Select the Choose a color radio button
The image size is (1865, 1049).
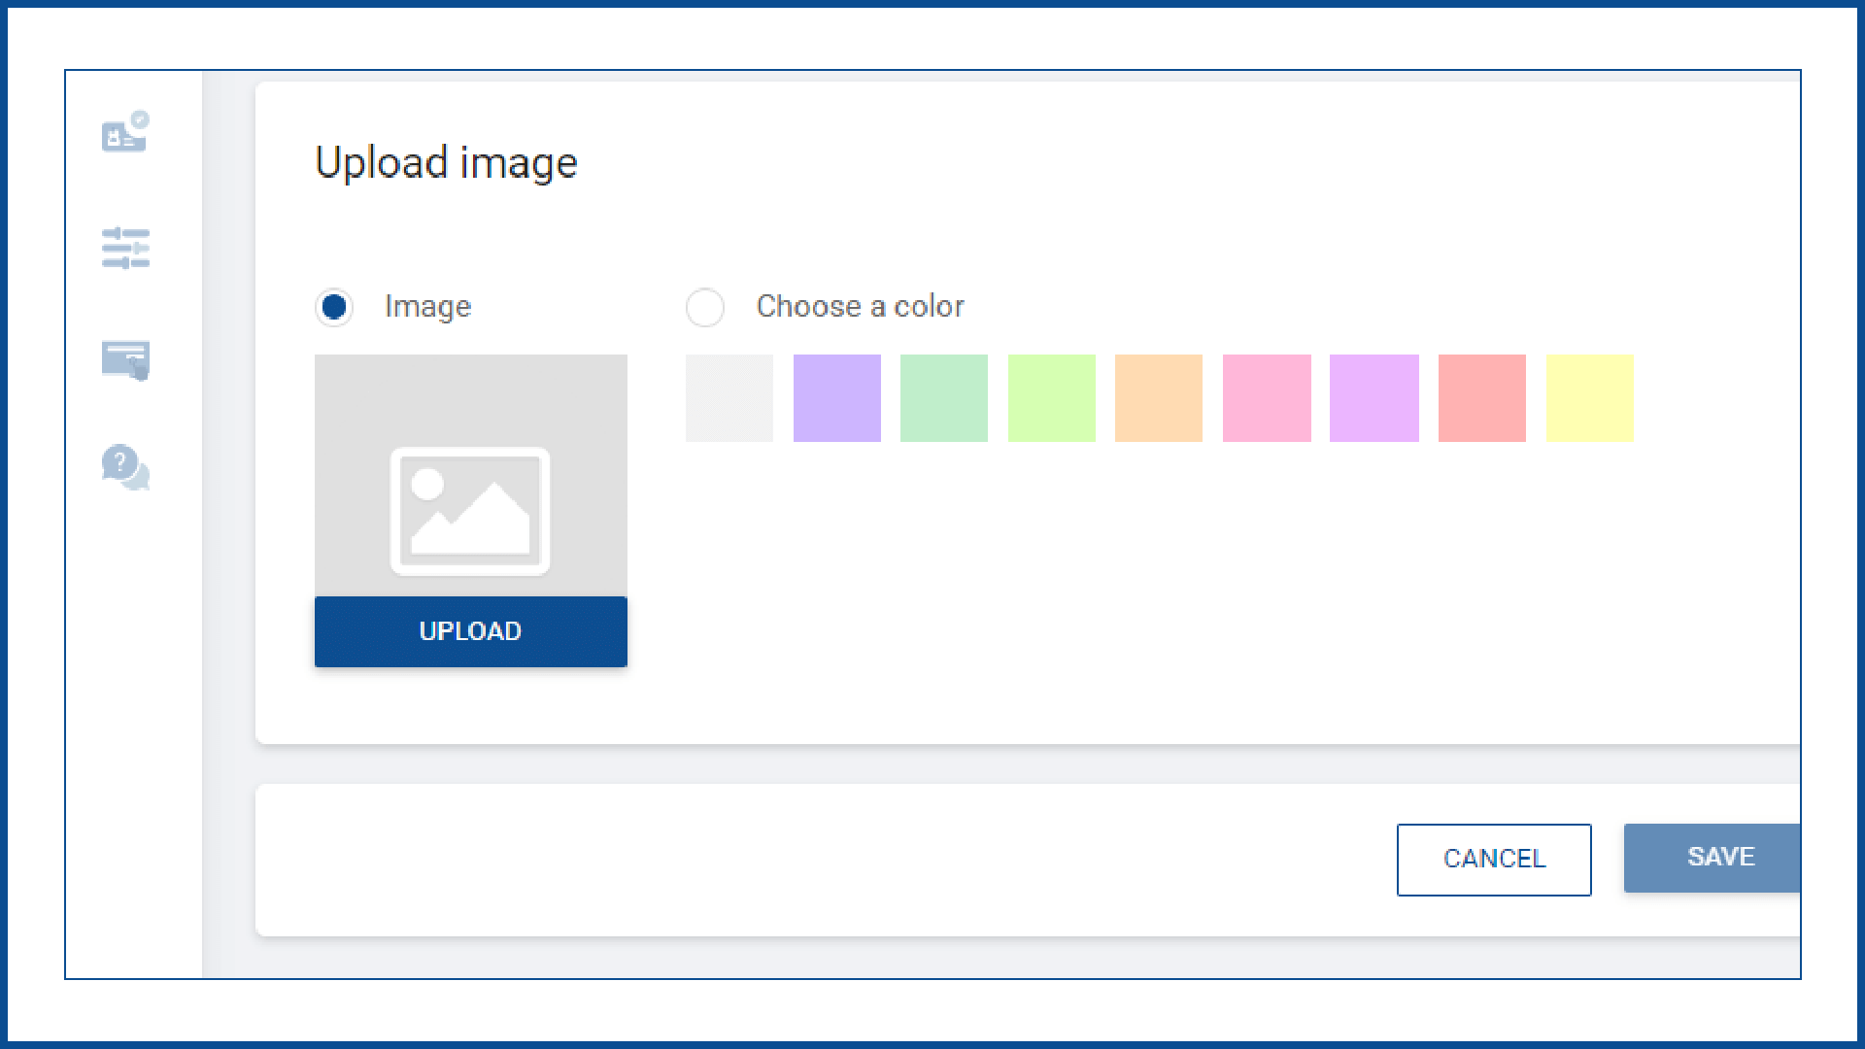tap(705, 307)
